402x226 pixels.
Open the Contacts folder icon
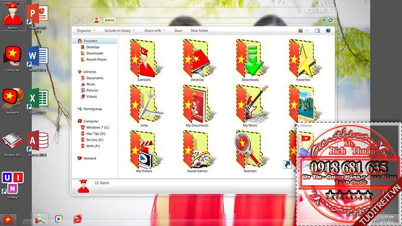click(x=144, y=58)
